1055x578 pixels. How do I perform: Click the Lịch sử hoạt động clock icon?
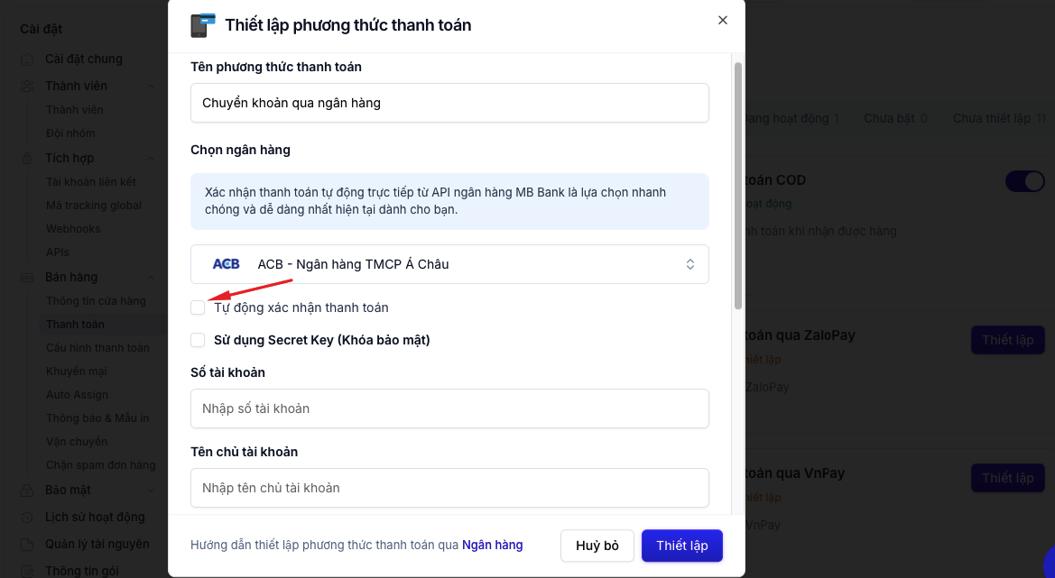pos(27,517)
